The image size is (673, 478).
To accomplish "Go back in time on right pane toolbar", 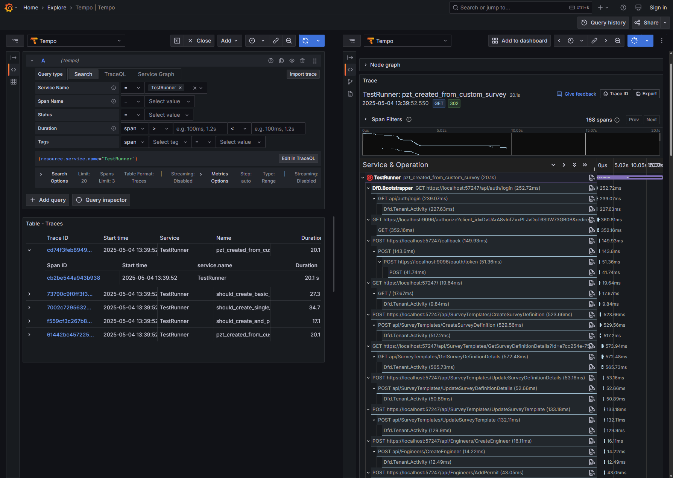I will [559, 41].
